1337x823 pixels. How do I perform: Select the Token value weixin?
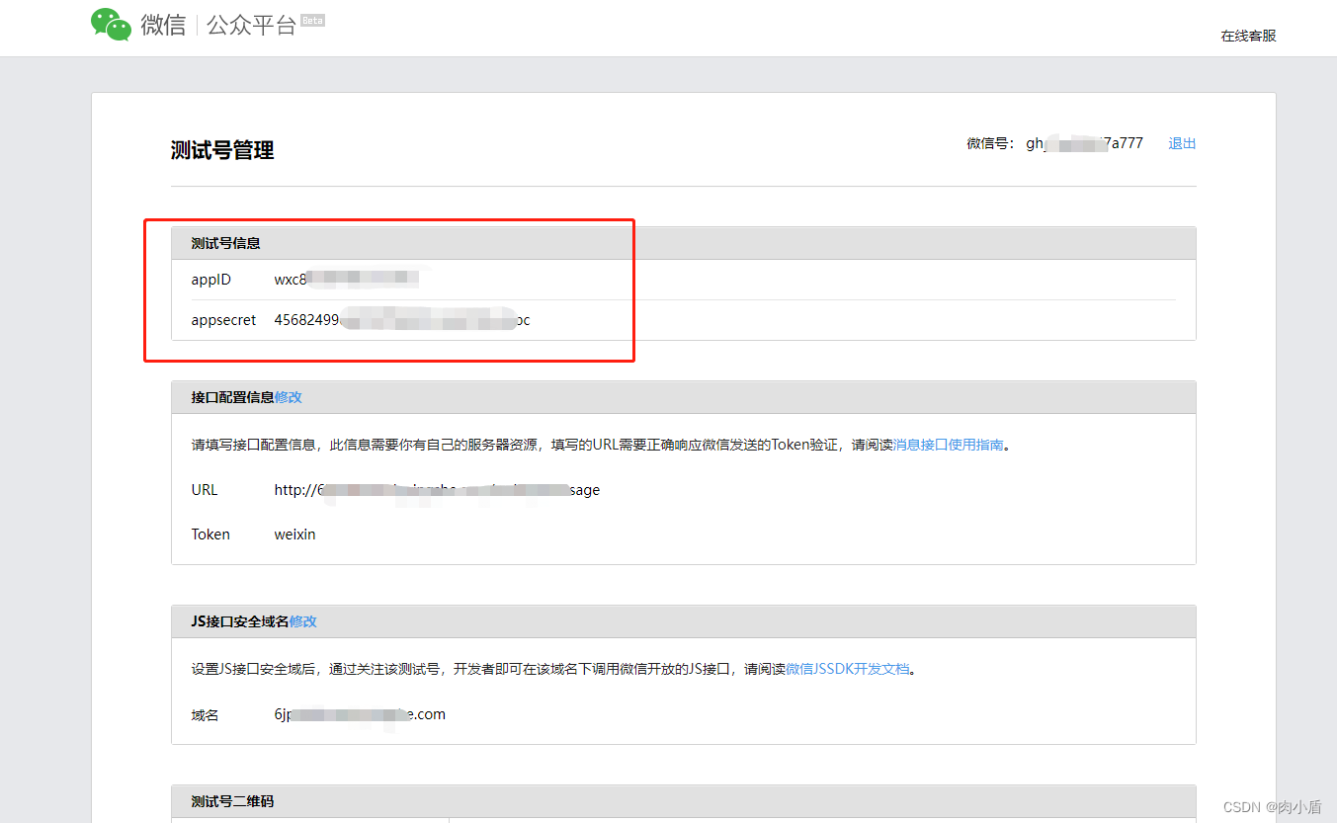pos(295,535)
